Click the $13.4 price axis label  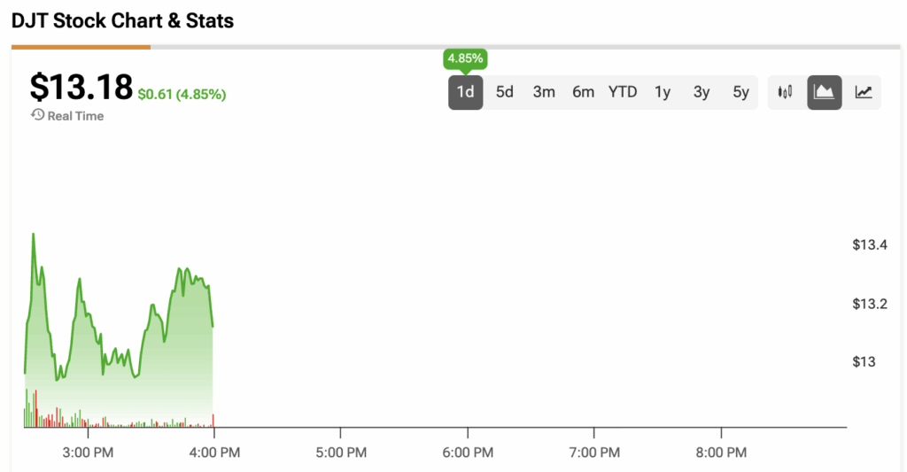[870, 244]
